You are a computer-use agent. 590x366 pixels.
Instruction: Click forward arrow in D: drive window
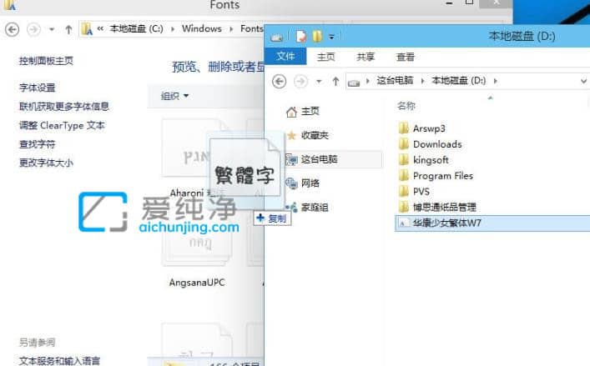[x=300, y=82]
